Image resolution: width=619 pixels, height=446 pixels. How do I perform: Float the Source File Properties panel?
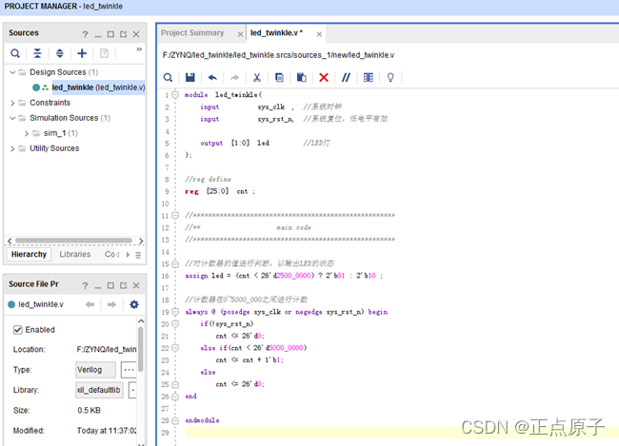pos(124,285)
